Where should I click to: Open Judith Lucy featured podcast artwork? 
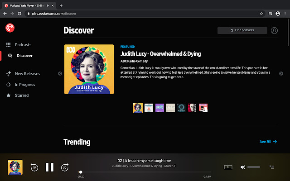pyautogui.click(x=89, y=69)
